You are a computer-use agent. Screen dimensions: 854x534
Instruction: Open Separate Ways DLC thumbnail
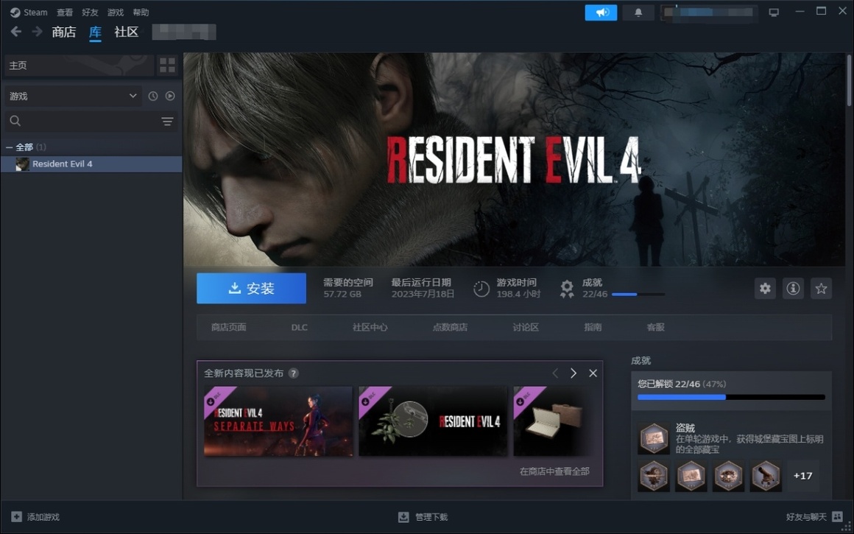pyautogui.click(x=278, y=421)
